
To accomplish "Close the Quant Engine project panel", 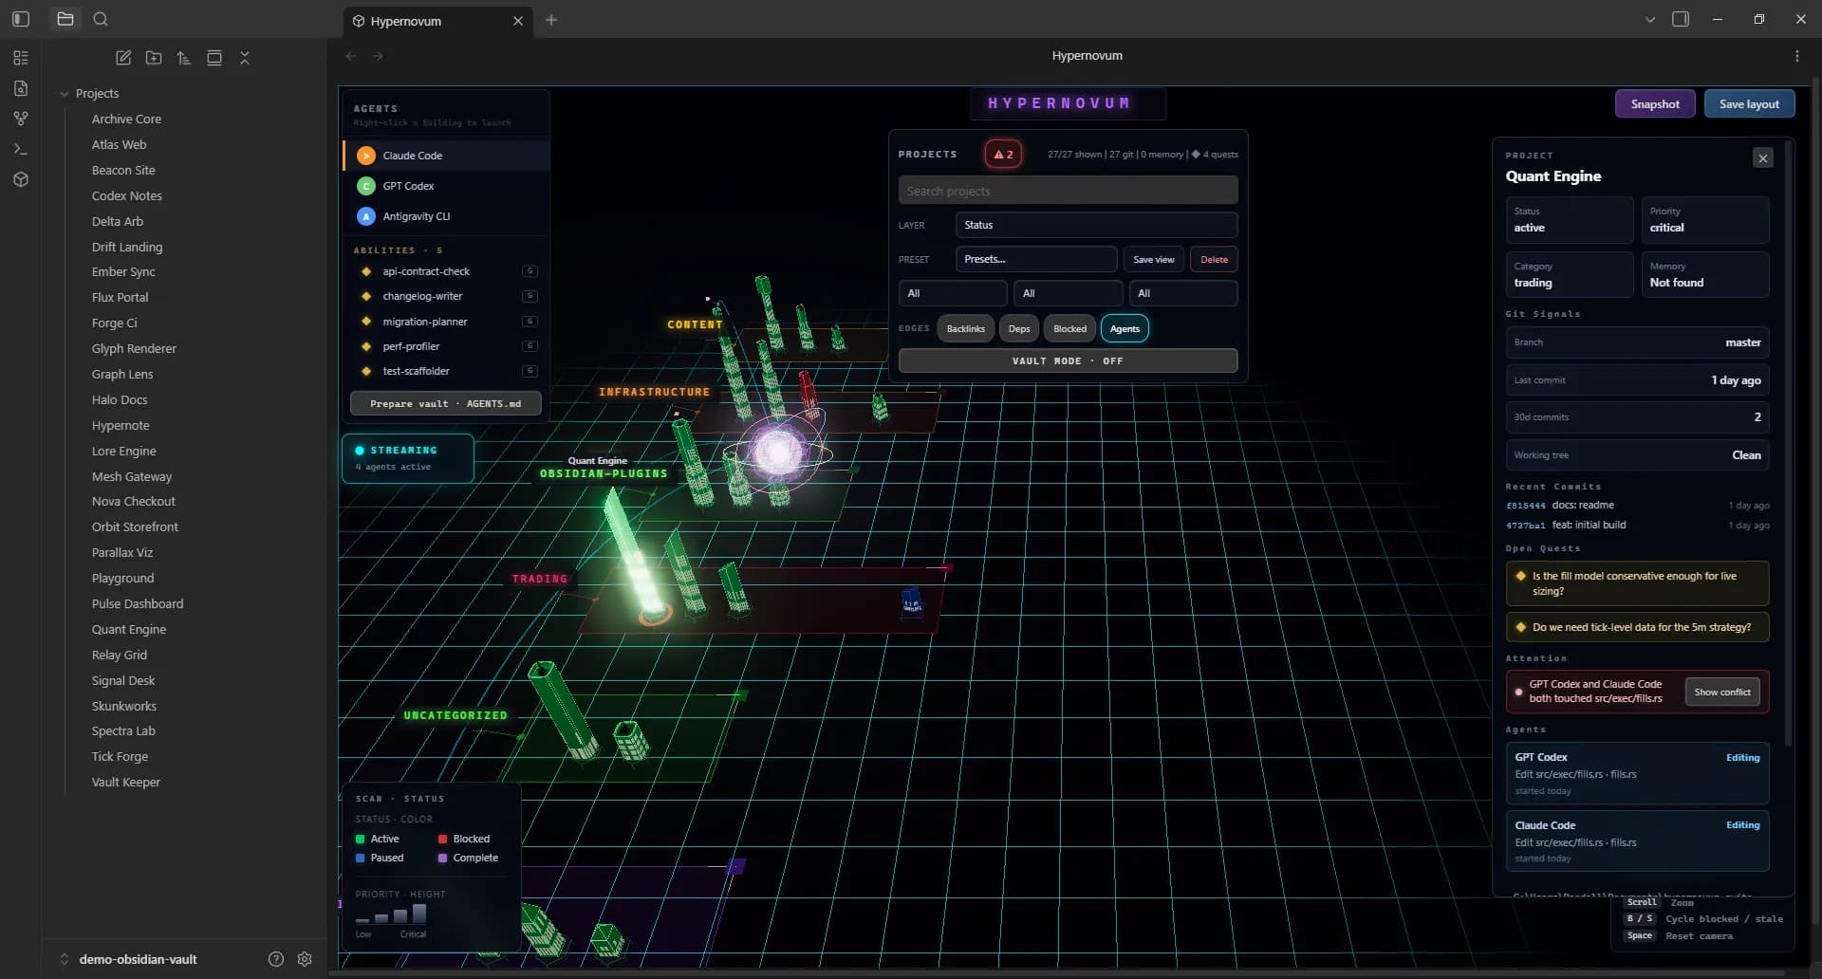I will click(1763, 158).
